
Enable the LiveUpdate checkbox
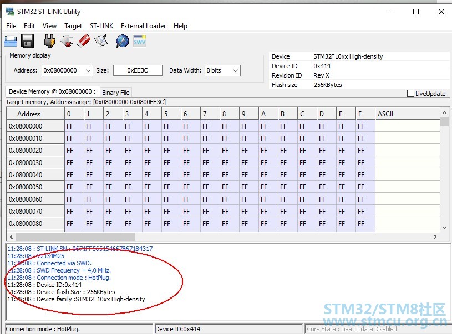[410, 93]
